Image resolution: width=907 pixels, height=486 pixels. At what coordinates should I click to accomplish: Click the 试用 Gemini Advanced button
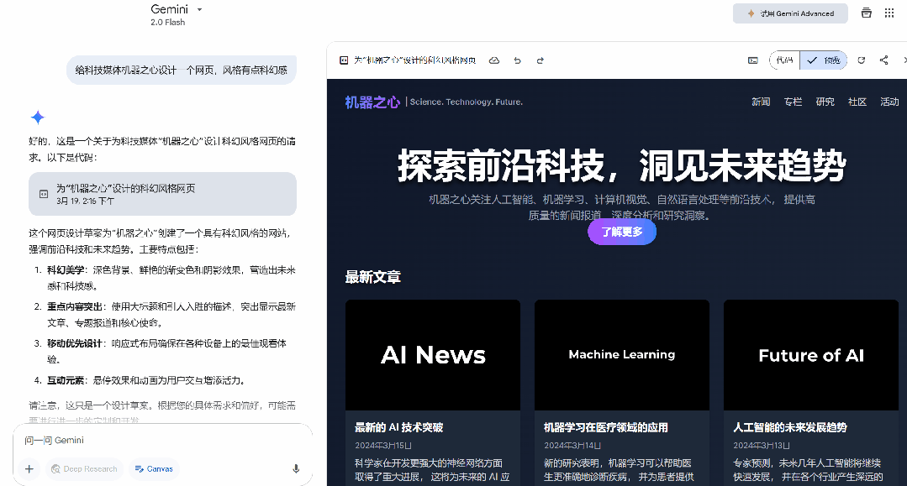790,13
